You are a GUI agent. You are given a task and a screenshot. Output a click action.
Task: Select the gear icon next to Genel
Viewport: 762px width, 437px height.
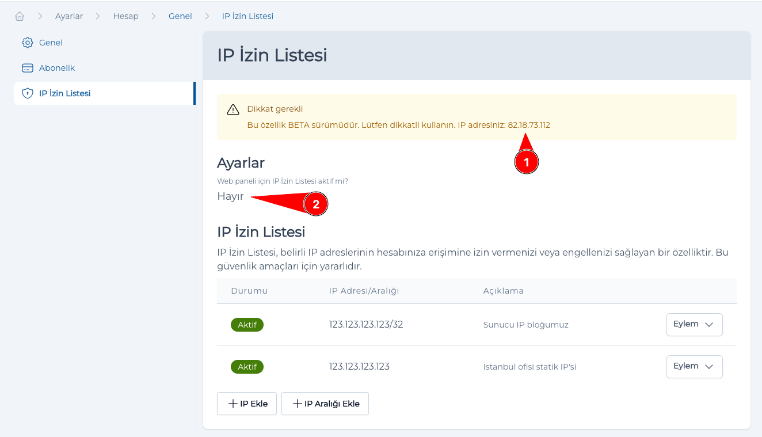pyautogui.click(x=26, y=42)
